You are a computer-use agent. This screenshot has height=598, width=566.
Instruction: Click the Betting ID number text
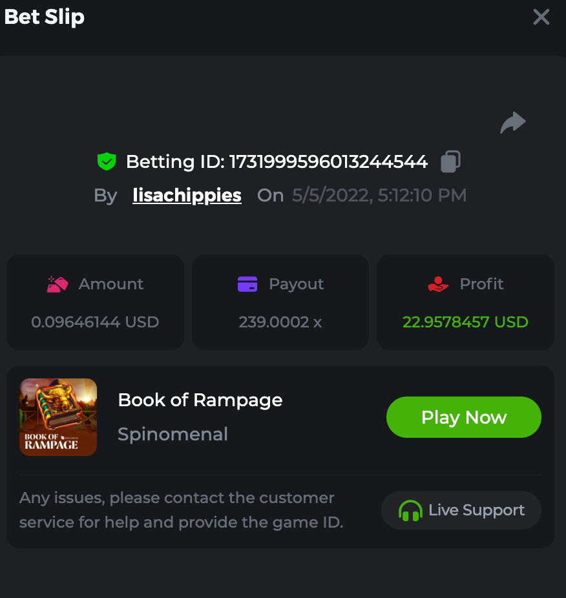coord(328,161)
